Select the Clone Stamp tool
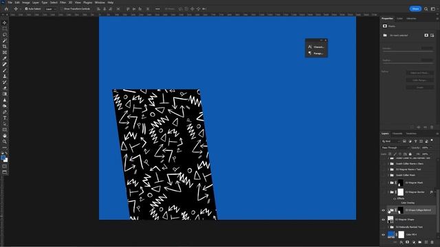Screen dimensions: 440x247 (5, 76)
